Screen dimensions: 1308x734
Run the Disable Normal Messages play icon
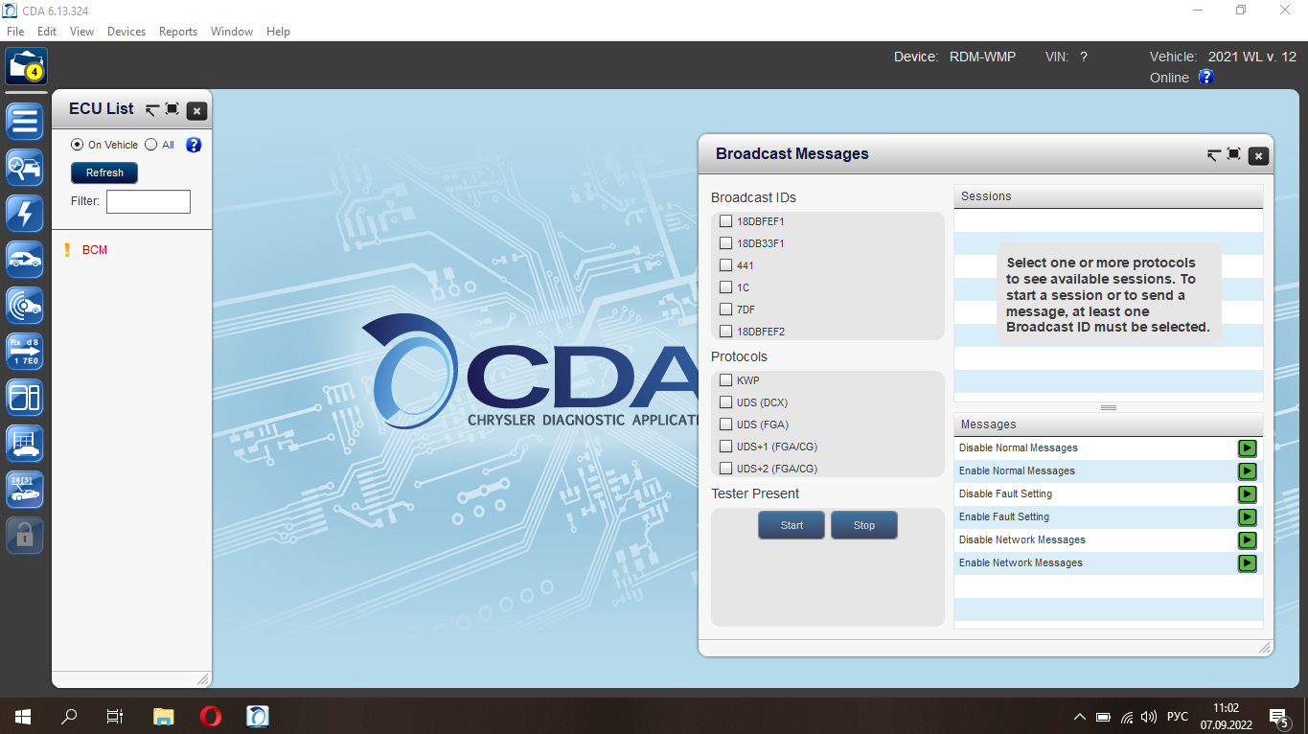(1247, 448)
